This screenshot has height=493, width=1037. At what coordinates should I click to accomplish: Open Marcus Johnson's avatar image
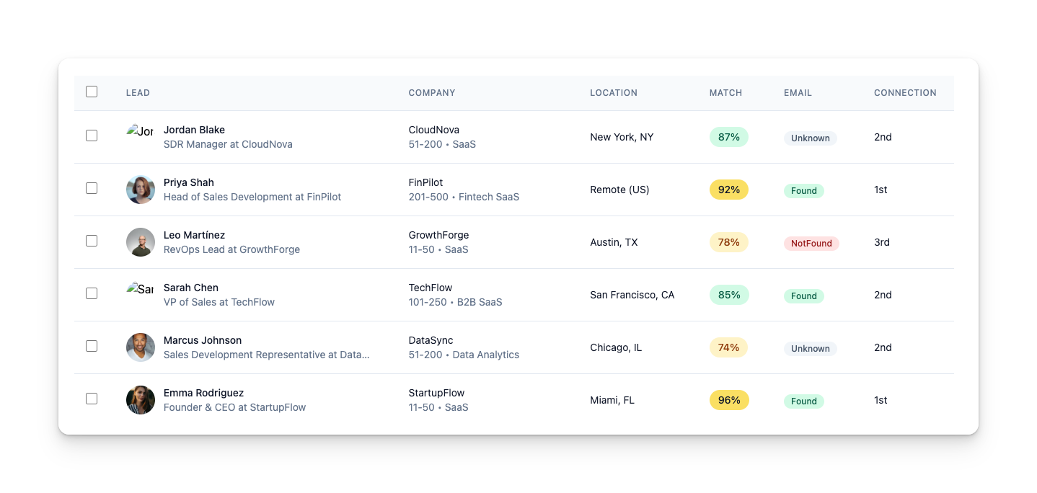[141, 347]
